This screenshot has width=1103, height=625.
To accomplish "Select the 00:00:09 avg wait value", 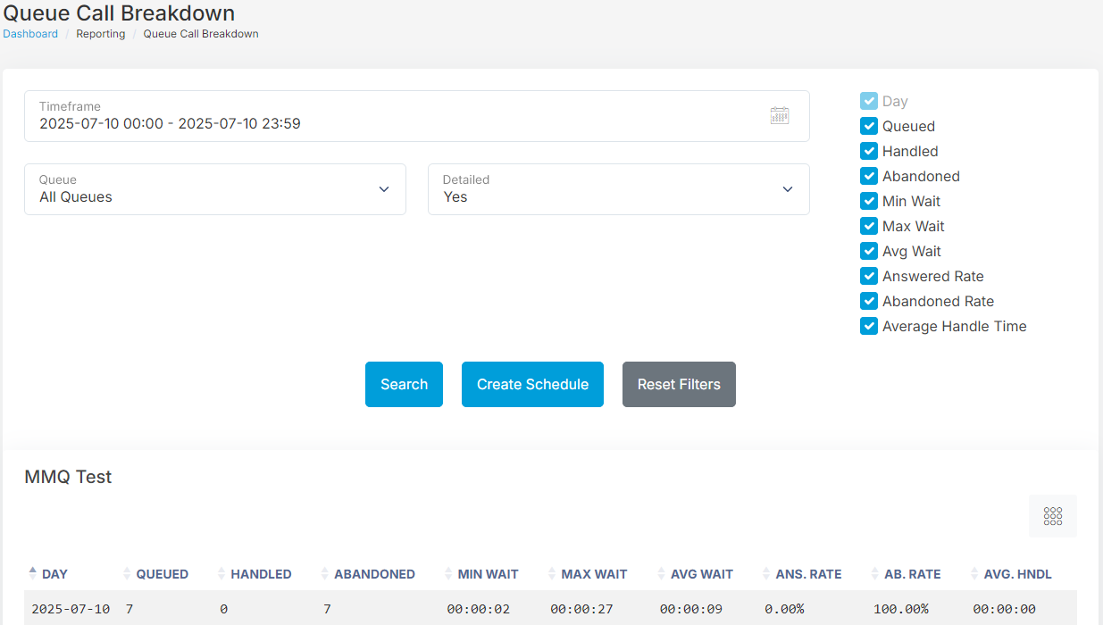I will (x=691, y=609).
